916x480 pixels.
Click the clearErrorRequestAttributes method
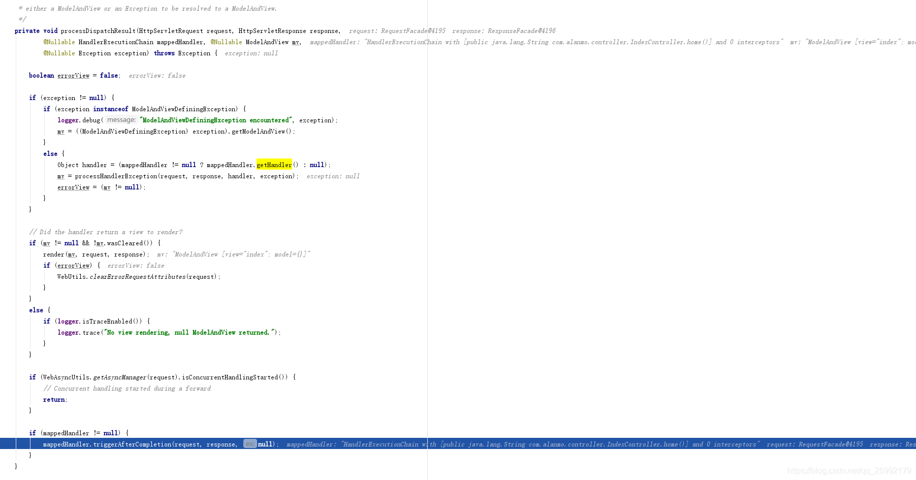pyautogui.click(x=137, y=277)
